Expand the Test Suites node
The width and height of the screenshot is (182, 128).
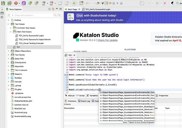[x=8, y=55]
